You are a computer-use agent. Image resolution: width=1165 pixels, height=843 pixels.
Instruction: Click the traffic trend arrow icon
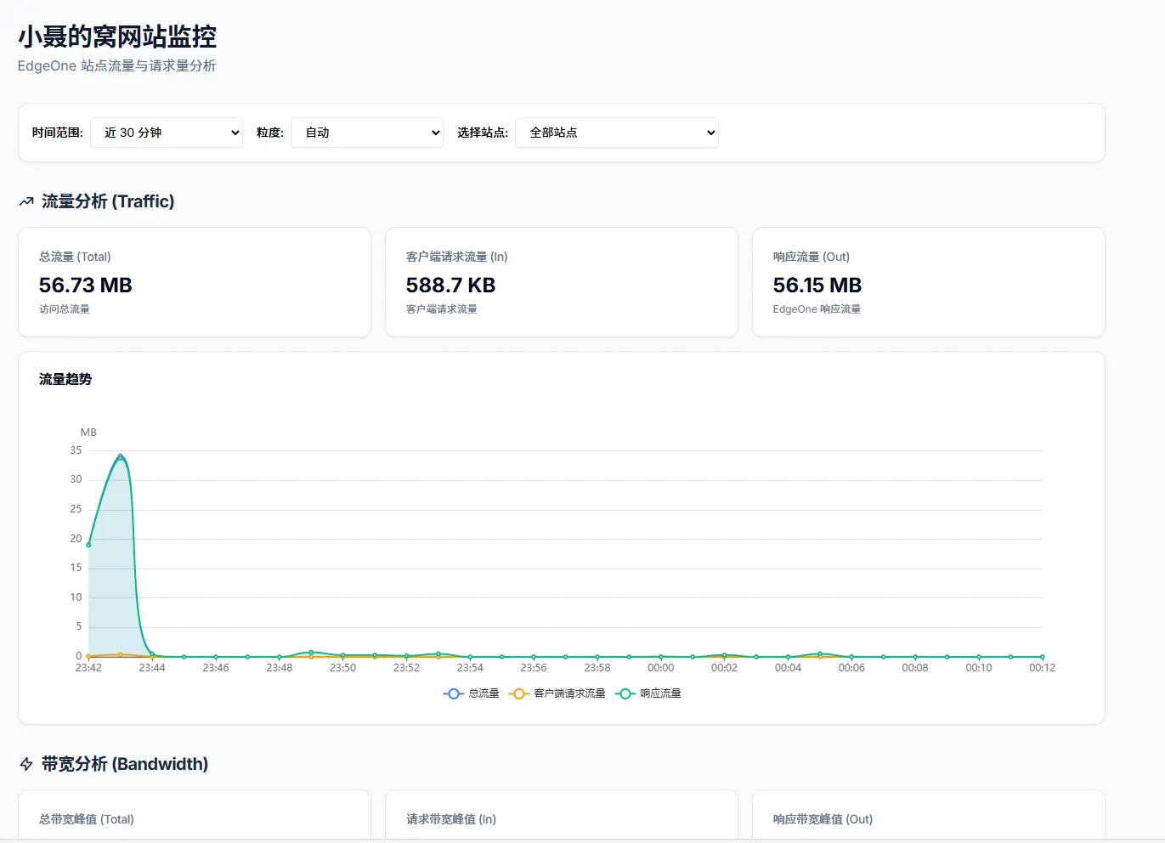pos(26,201)
